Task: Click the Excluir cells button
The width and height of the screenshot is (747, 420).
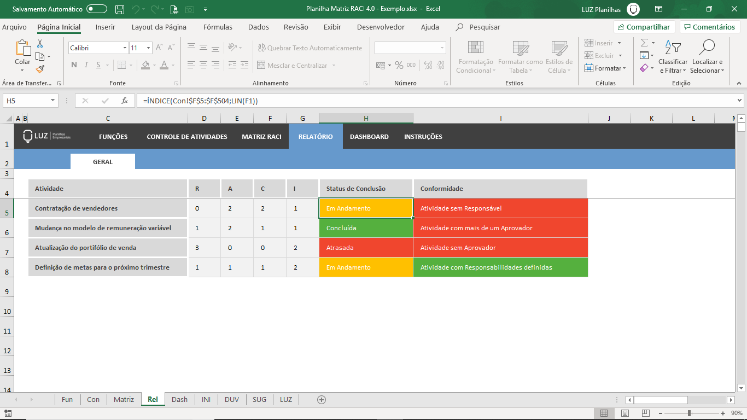Action: coord(599,56)
